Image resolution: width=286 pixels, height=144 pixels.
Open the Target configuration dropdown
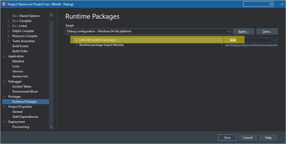pos(228,31)
